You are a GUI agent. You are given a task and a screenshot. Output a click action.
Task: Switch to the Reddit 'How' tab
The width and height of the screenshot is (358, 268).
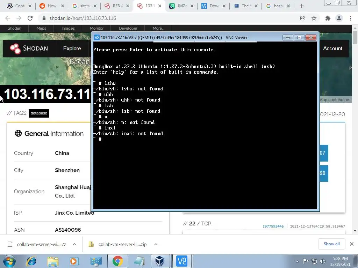(x=52, y=6)
